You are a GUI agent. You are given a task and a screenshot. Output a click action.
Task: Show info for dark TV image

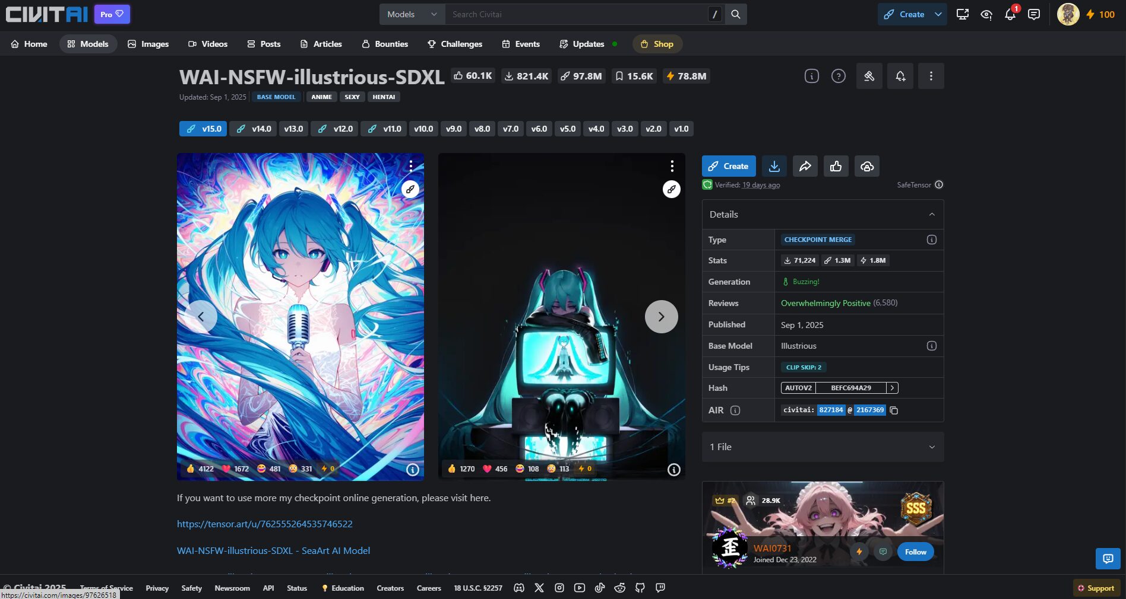[x=673, y=470]
